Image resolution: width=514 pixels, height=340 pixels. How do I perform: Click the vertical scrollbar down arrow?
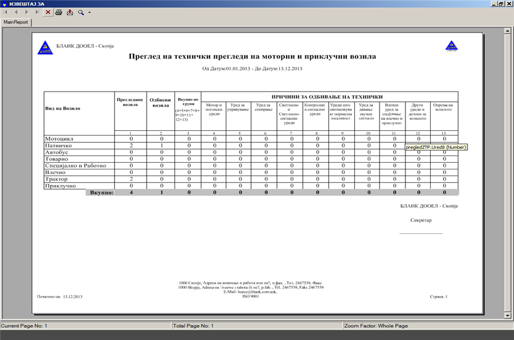tap(508, 315)
